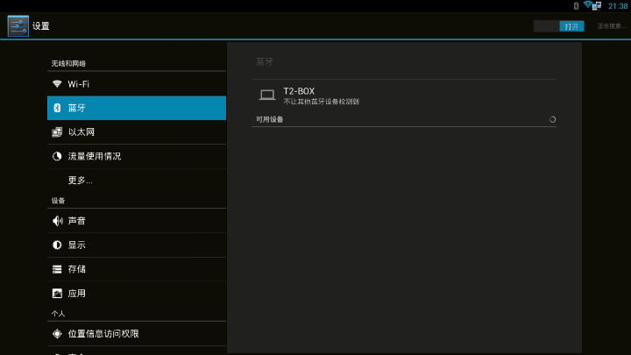Open Wi-Fi settings via its icon
631x355 pixels.
(57, 84)
